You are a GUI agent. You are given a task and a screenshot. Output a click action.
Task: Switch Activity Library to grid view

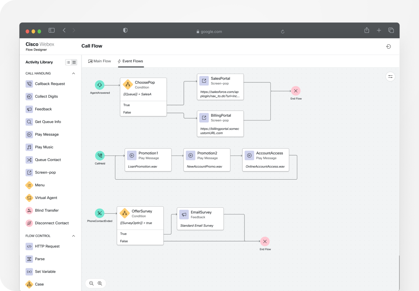[x=74, y=62]
